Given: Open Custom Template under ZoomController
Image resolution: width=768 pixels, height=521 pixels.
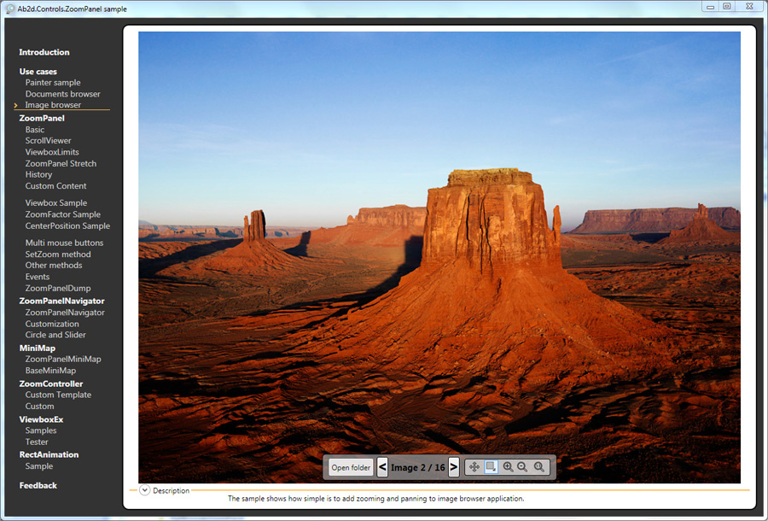Looking at the screenshot, I should pyautogui.click(x=58, y=395).
